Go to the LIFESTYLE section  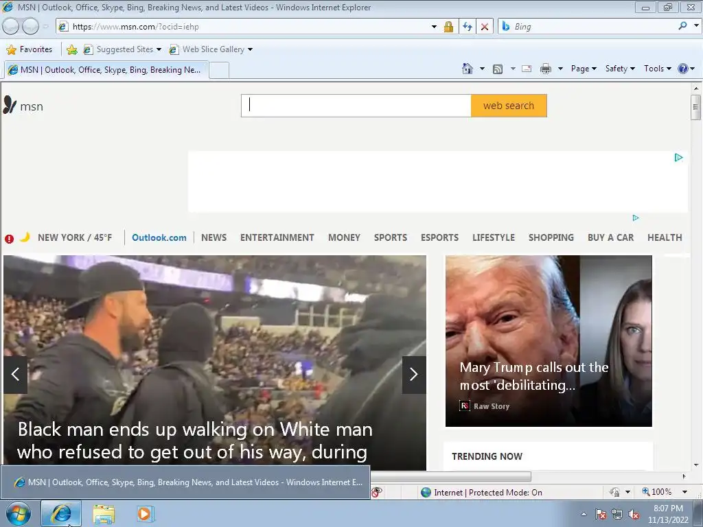coord(493,237)
